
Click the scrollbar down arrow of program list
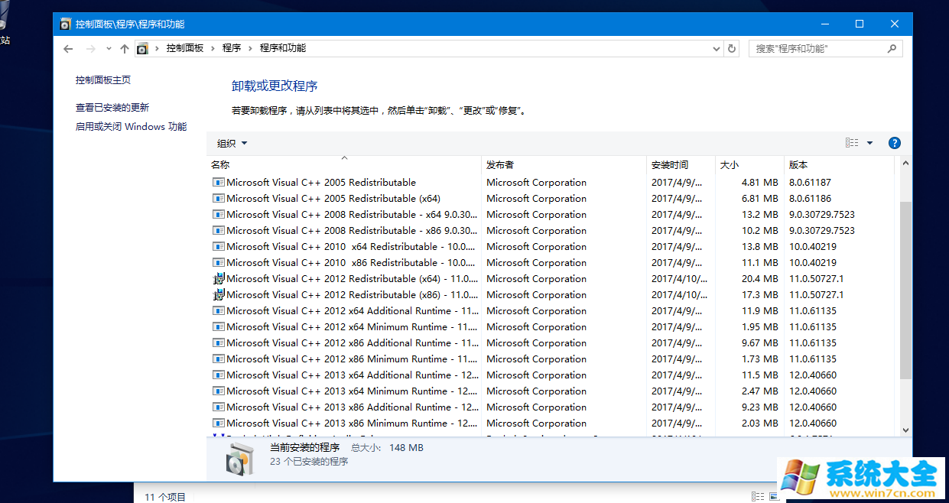click(x=905, y=430)
